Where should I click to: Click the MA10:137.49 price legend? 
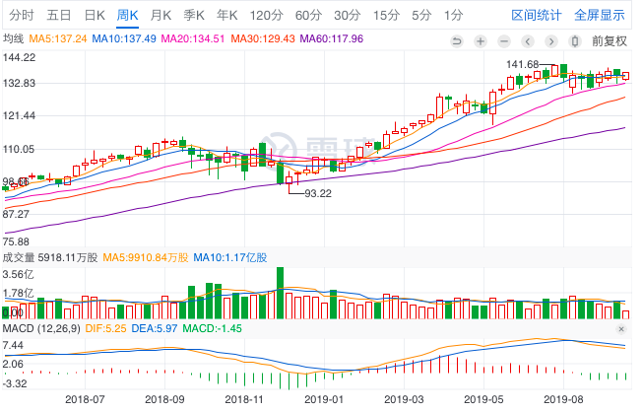(124, 39)
